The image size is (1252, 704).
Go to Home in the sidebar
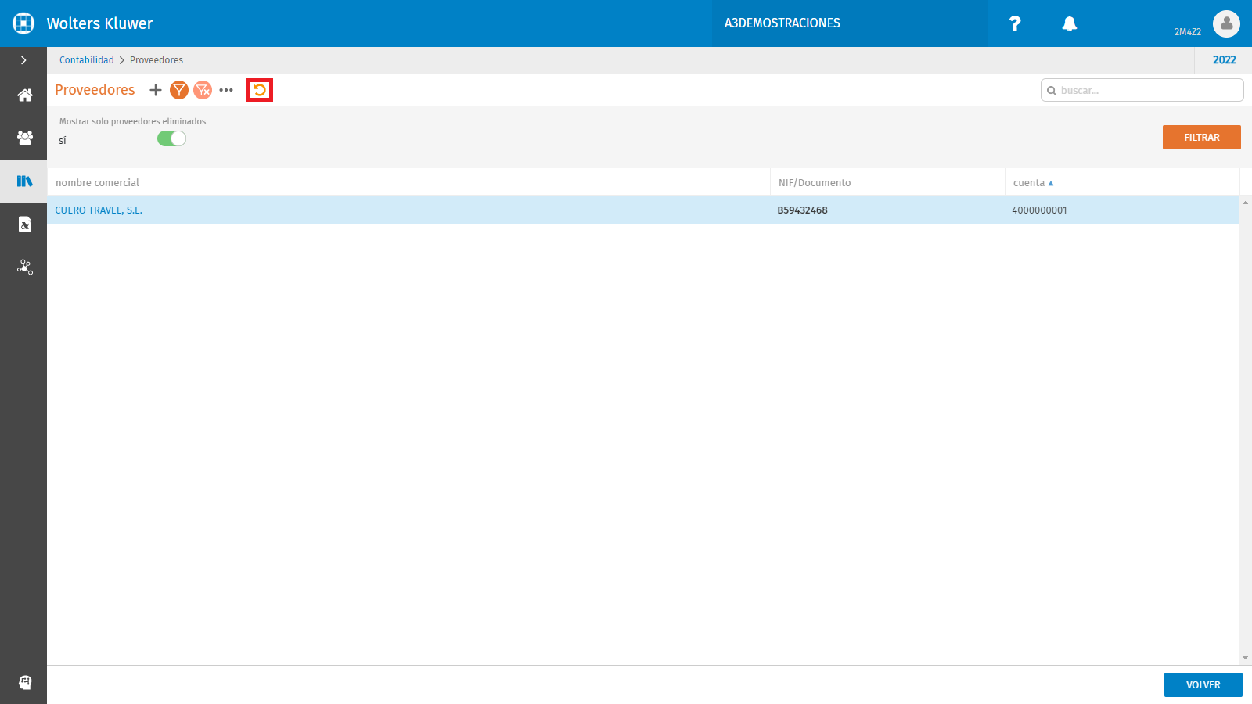click(24, 95)
